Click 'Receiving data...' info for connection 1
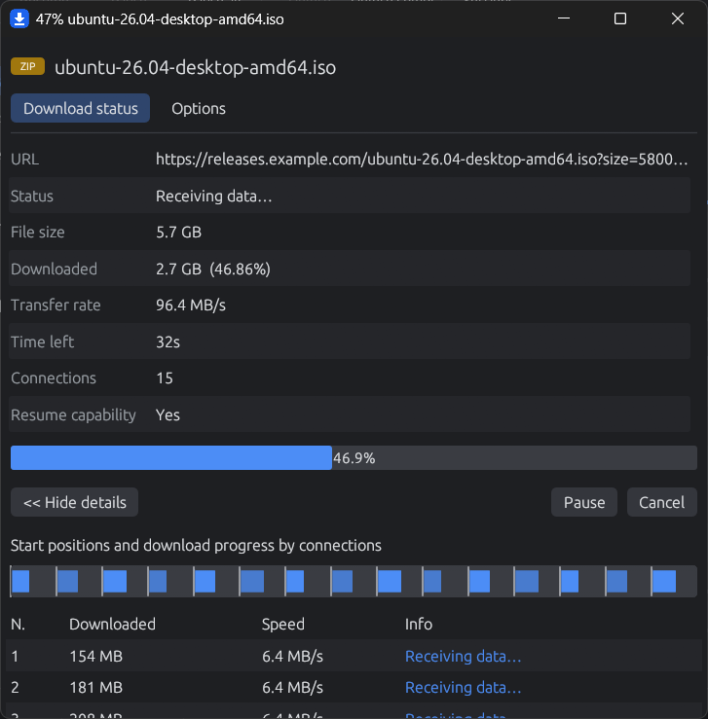The height and width of the screenshot is (719, 708). click(463, 656)
